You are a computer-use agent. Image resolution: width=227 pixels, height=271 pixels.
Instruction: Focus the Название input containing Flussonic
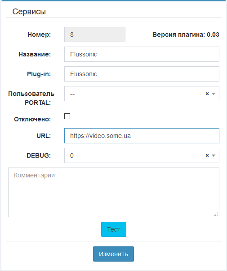[x=142, y=54]
